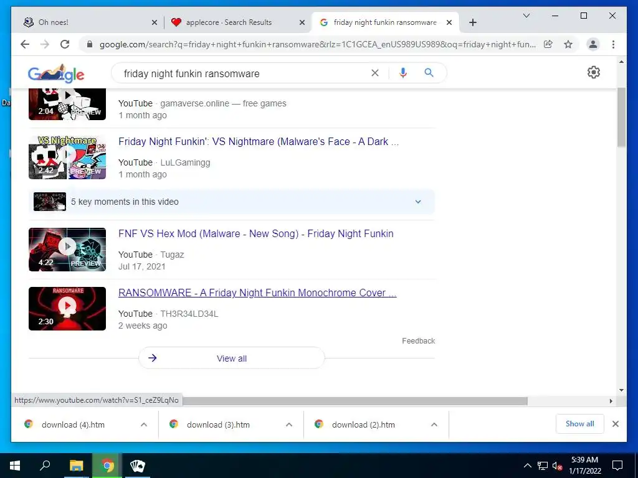Open the download (3).htm file
Screen dimensions: 638x478
pyautogui.click(x=219, y=424)
